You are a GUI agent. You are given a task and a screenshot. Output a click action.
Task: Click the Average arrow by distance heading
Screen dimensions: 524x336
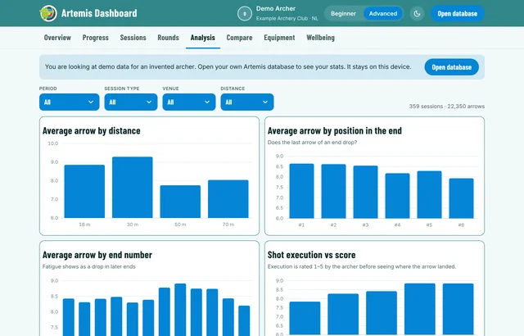pos(91,131)
